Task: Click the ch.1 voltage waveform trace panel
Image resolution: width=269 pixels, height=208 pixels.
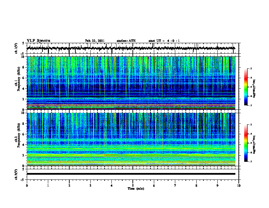Action: pyautogui.click(x=132, y=48)
